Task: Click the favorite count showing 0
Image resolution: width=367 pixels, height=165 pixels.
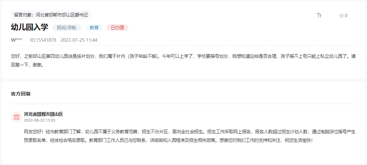Action: (346, 16)
